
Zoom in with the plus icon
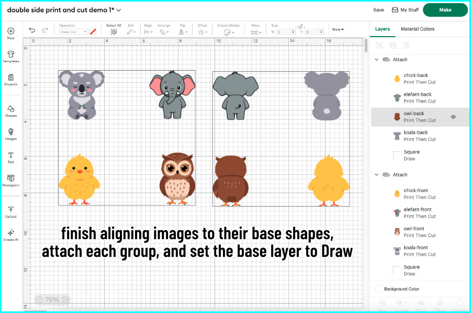click(x=65, y=299)
